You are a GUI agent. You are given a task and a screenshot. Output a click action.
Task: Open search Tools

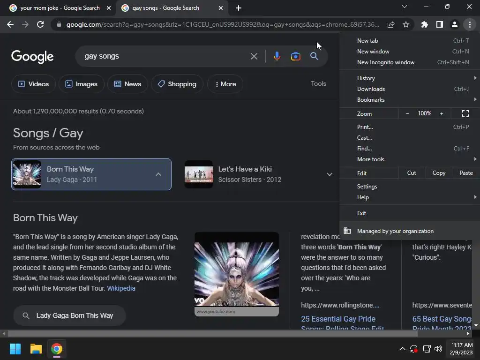(x=318, y=83)
